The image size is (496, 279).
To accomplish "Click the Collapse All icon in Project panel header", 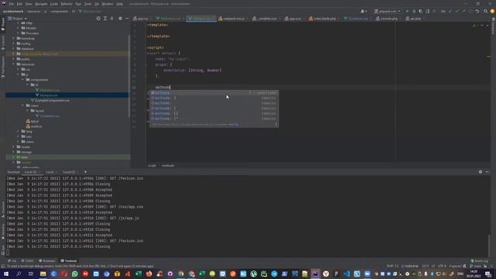I will (112, 19).
